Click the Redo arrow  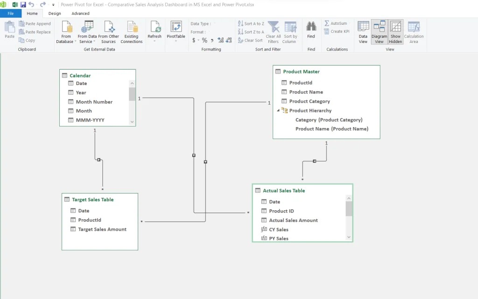click(x=42, y=5)
